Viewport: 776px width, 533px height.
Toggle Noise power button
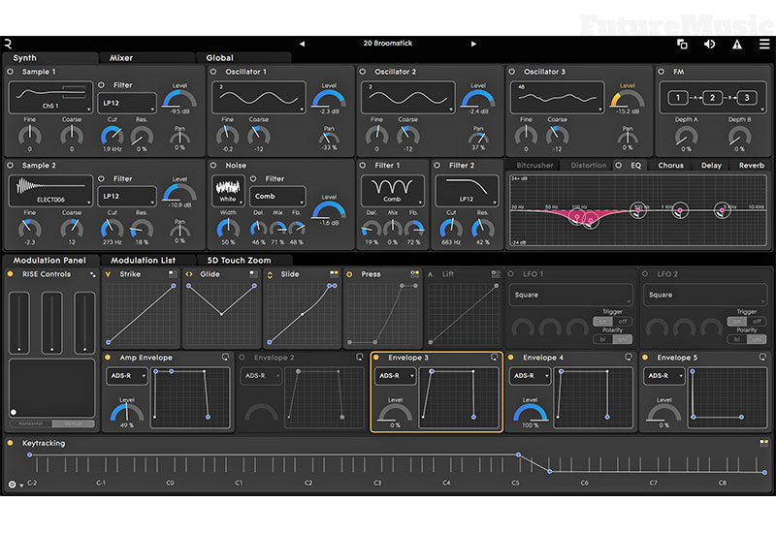tap(213, 165)
